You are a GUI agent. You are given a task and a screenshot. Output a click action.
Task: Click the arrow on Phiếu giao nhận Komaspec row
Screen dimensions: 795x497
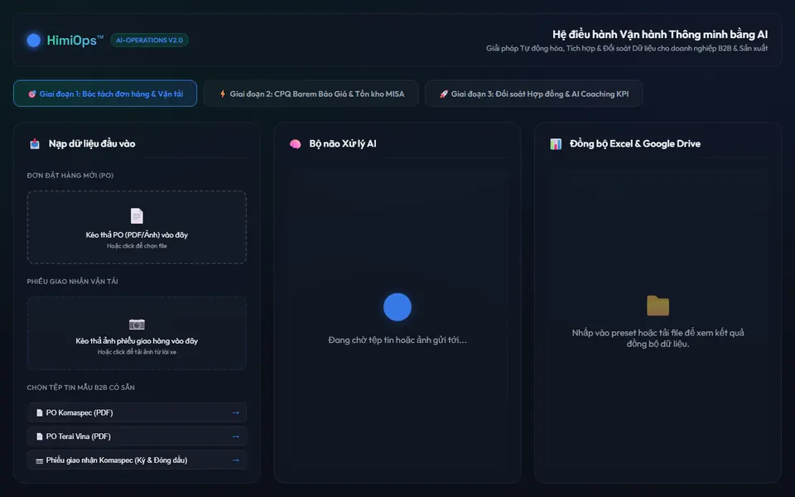[x=235, y=460]
